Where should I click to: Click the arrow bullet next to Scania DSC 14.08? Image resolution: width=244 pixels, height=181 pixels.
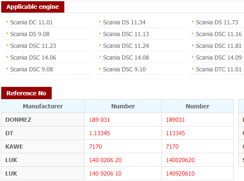(x=100, y=57)
